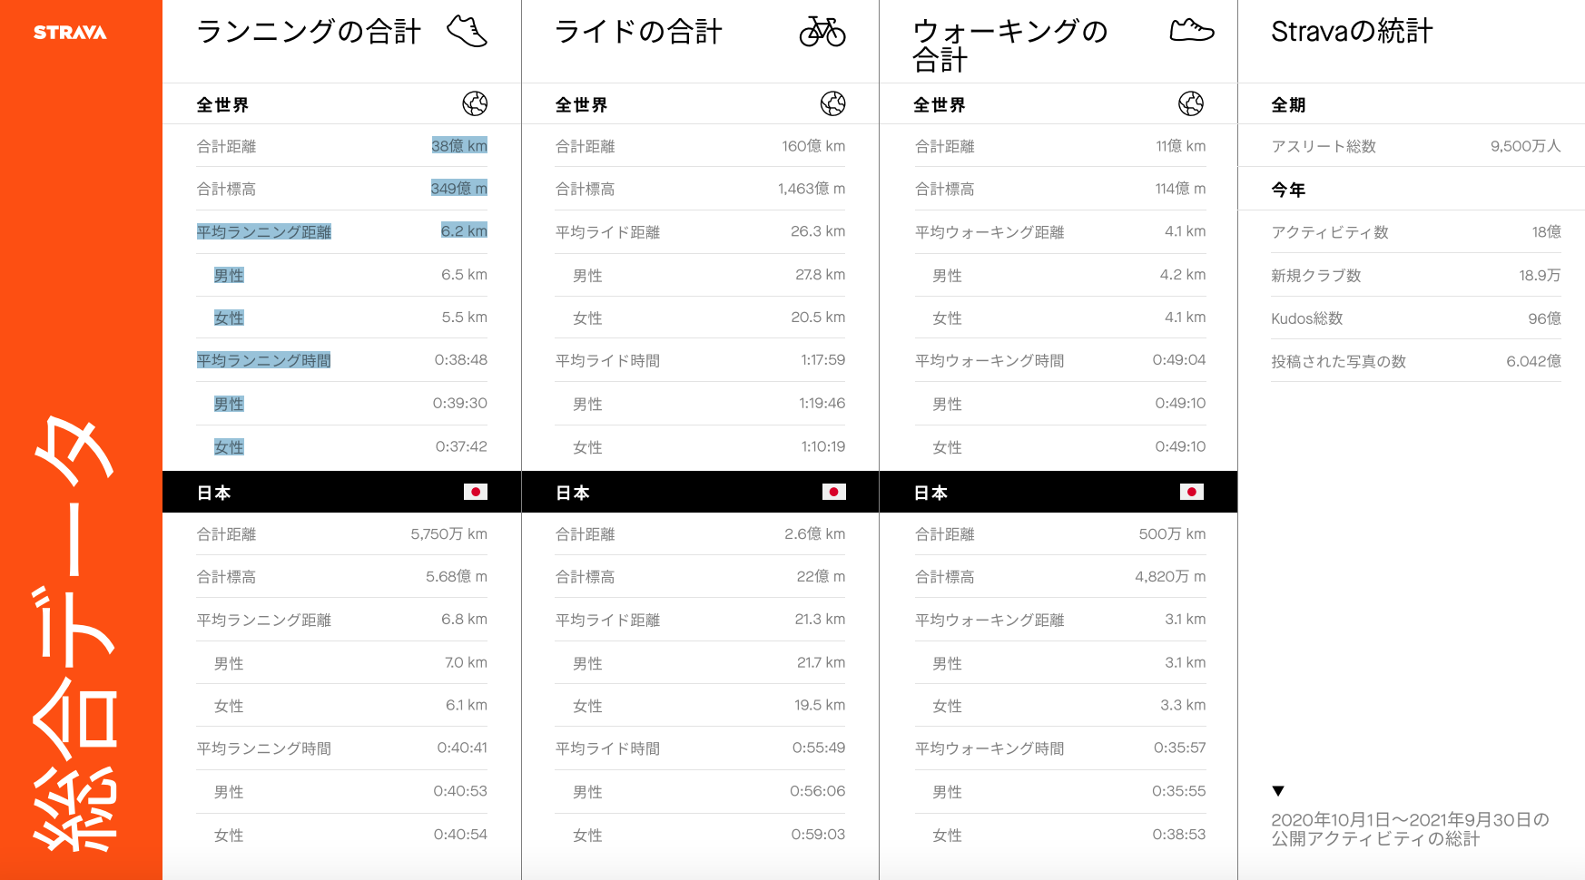The height and width of the screenshot is (880, 1585).
Task: Click Japan flag in running section
Action: pos(475,492)
